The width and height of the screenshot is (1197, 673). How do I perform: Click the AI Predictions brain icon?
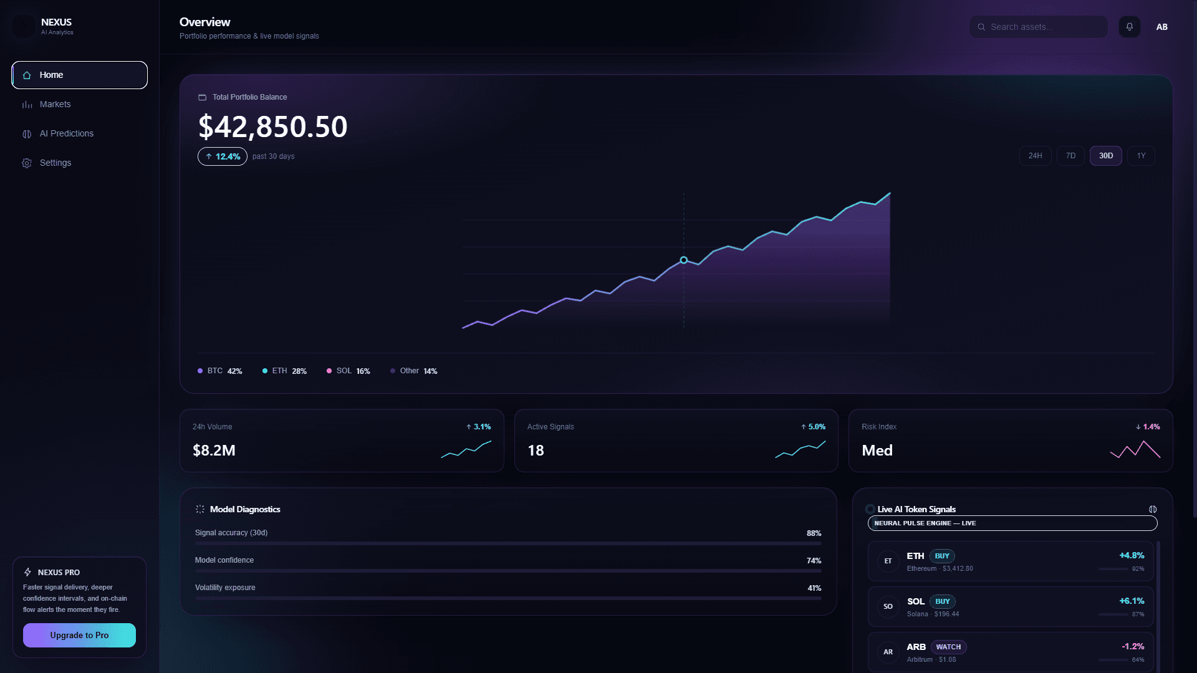tap(27, 133)
